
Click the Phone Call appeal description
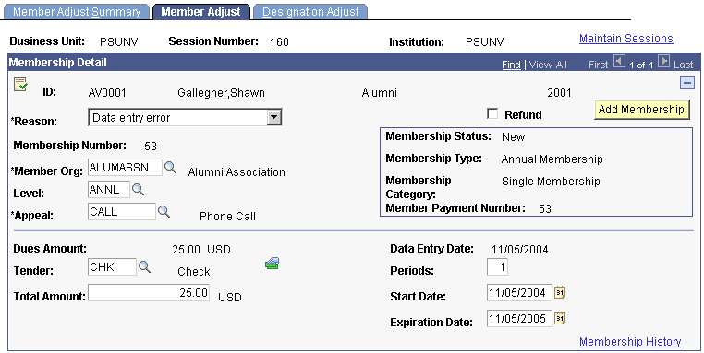(x=227, y=217)
